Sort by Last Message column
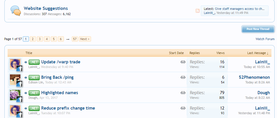 click(x=258, y=53)
